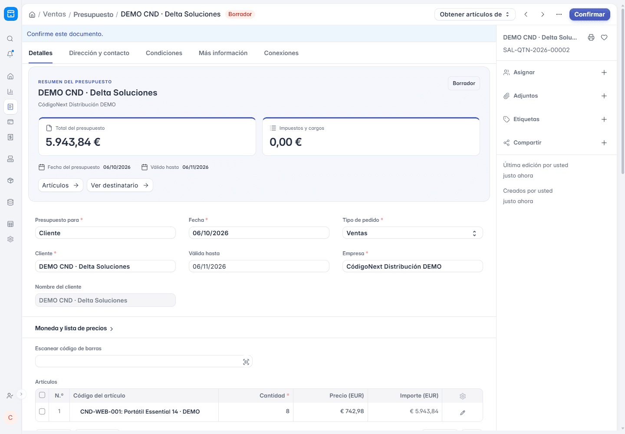
Task: Click the Cantidad cell showing 8
Action: click(256, 411)
